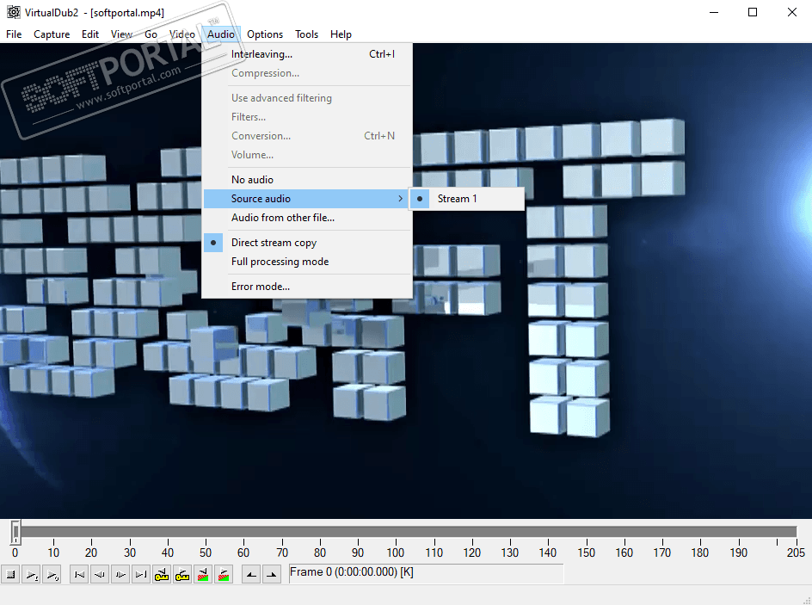Open the Video menu

coord(182,34)
